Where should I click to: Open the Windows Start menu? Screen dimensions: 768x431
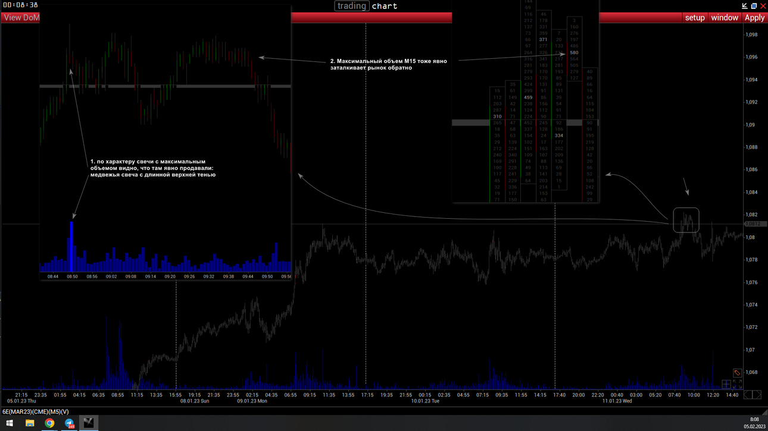[x=10, y=423]
